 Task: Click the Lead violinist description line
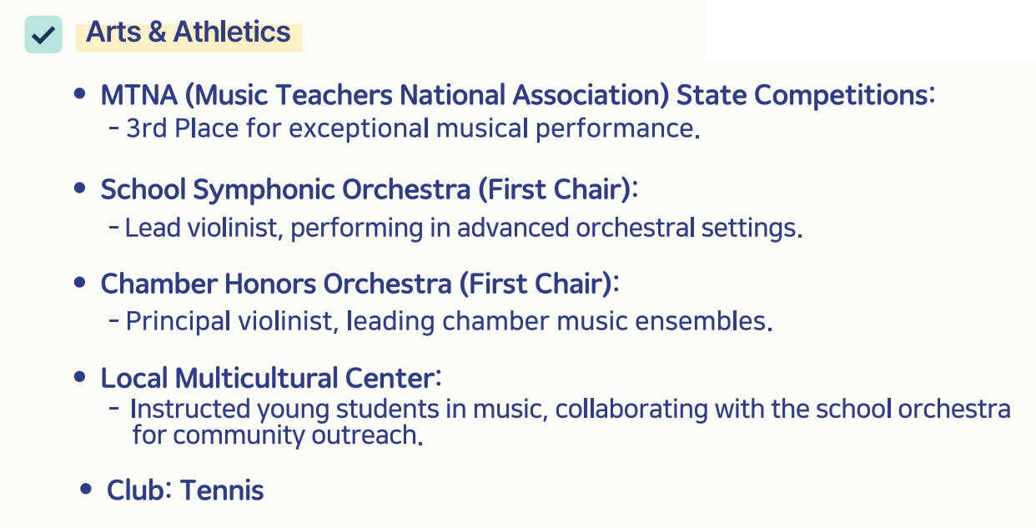[x=463, y=228]
